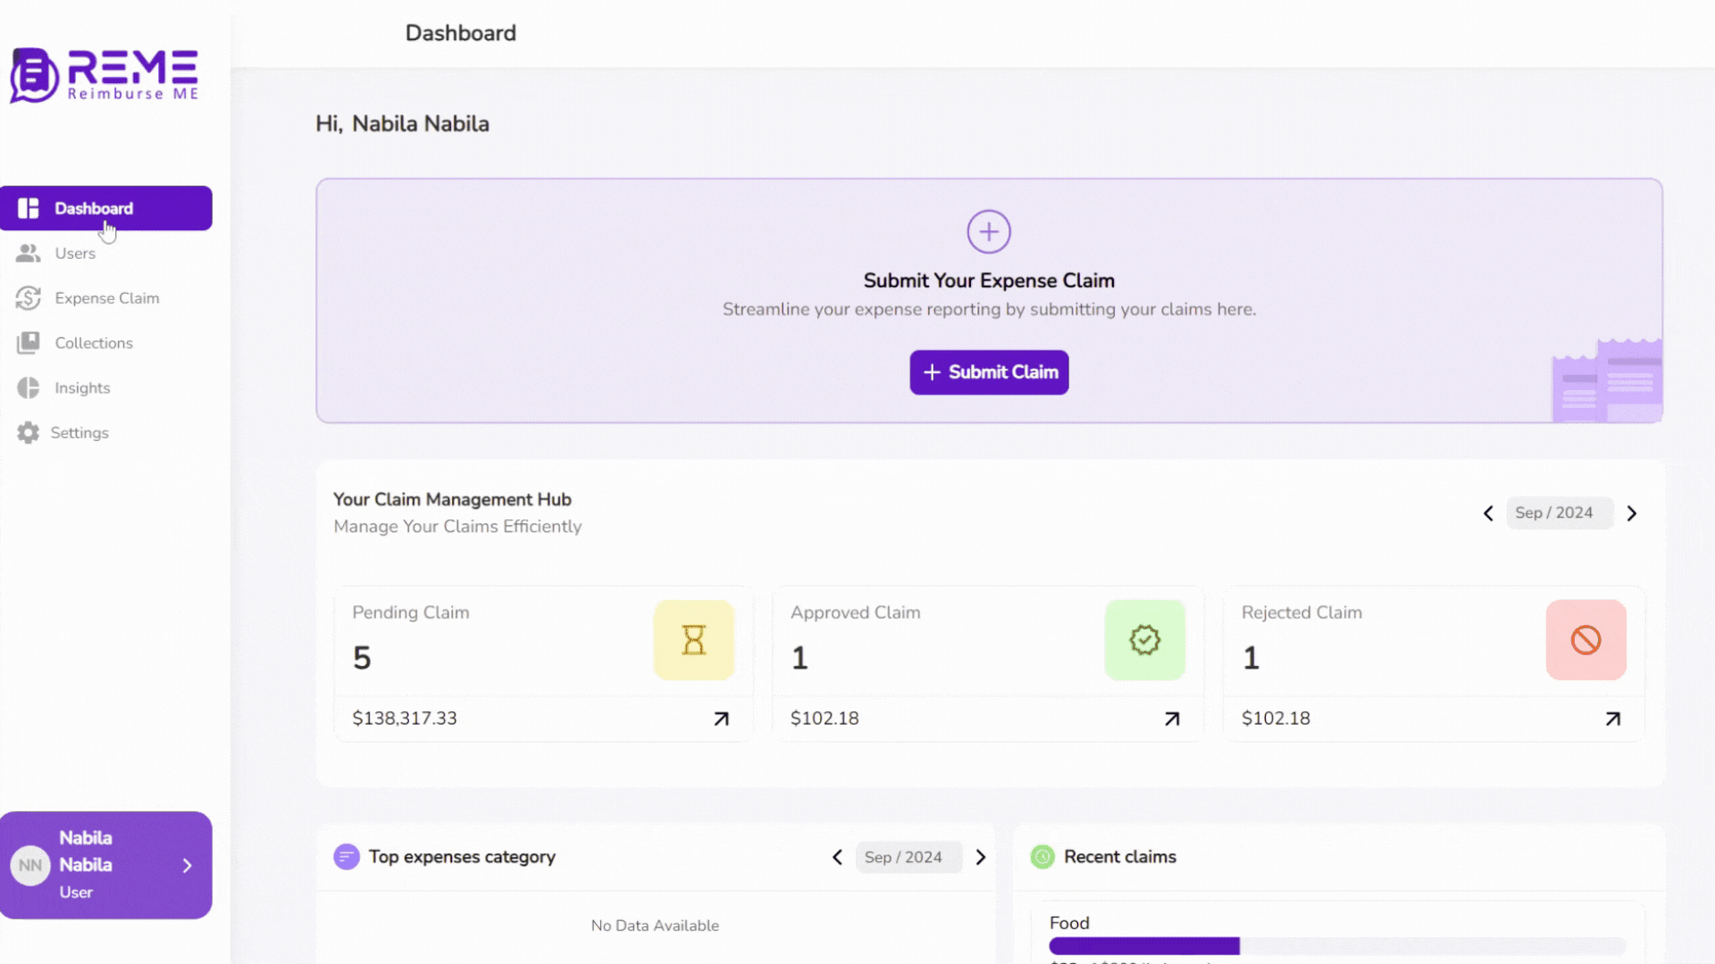The image size is (1715, 964).
Task: Click the Top expenses category heading
Action: [462, 857]
